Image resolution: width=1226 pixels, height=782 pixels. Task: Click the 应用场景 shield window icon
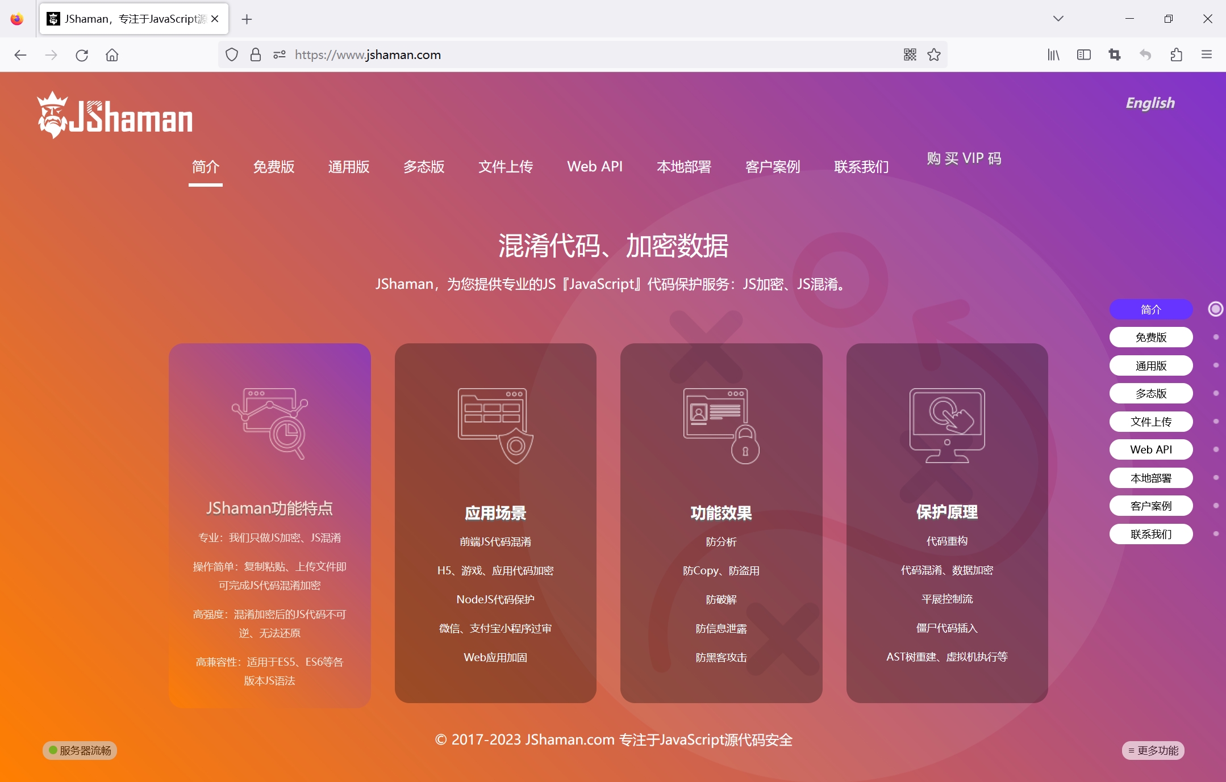495,426
